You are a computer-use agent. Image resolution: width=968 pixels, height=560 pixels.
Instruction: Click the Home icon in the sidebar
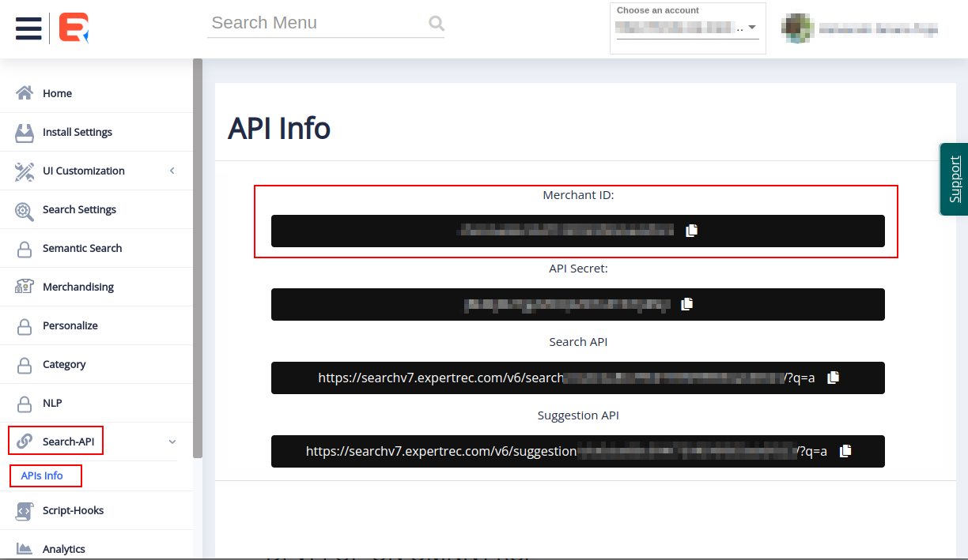pyautogui.click(x=25, y=92)
